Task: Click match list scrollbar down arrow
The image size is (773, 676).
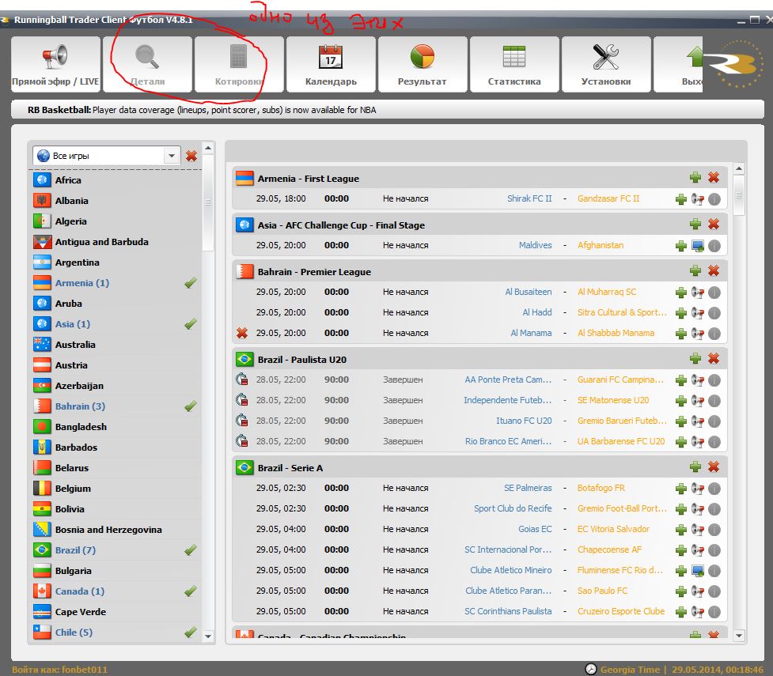Action: 738,636
